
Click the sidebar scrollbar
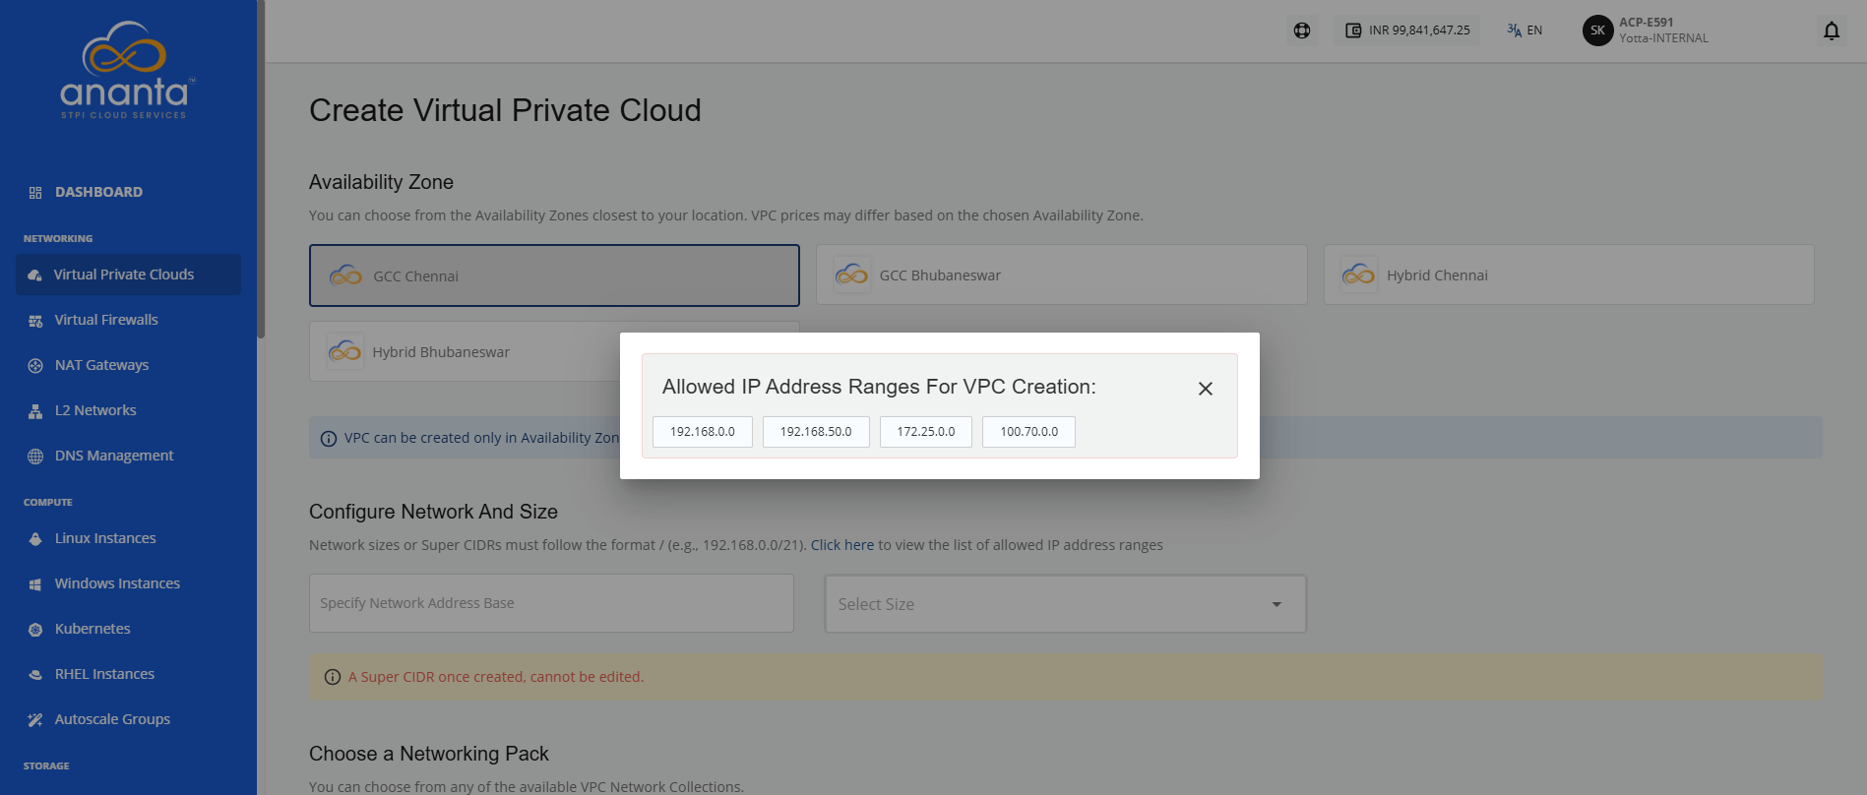[261, 169]
